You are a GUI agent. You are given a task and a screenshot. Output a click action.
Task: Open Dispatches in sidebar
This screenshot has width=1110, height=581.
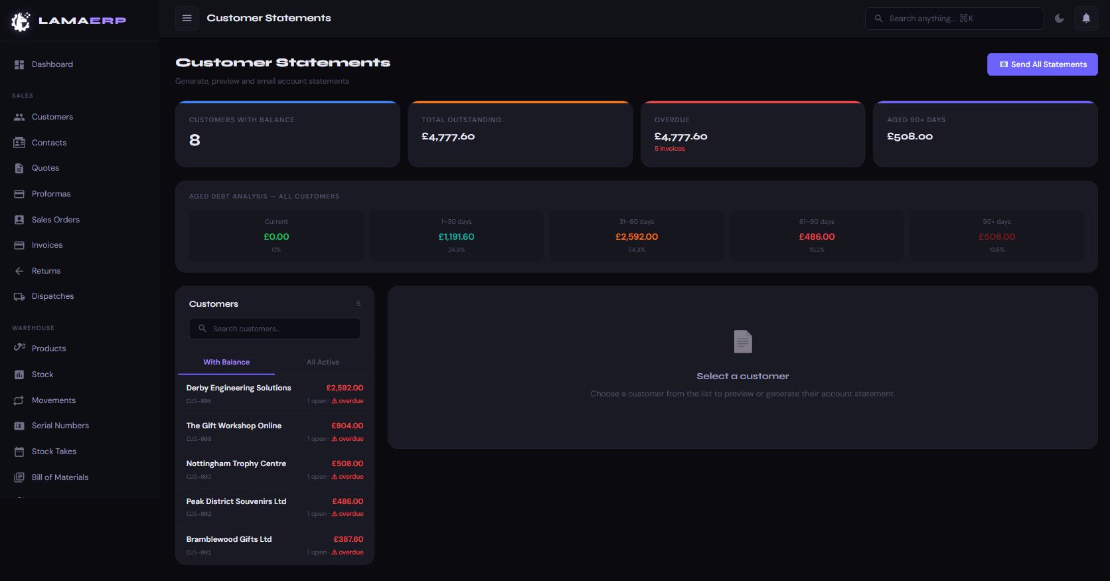[x=52, y=296]
